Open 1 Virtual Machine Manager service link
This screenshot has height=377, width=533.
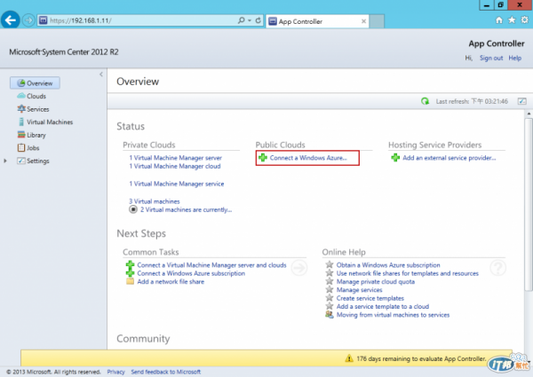coord(177,184)
